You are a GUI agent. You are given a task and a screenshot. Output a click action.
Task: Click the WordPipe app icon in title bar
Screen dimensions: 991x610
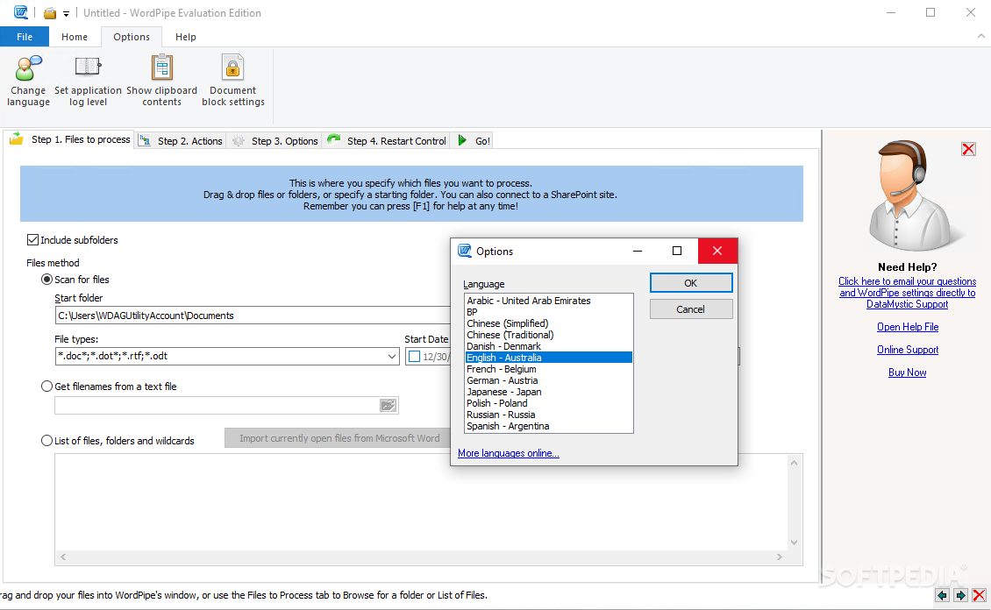(x=21, y=12)
